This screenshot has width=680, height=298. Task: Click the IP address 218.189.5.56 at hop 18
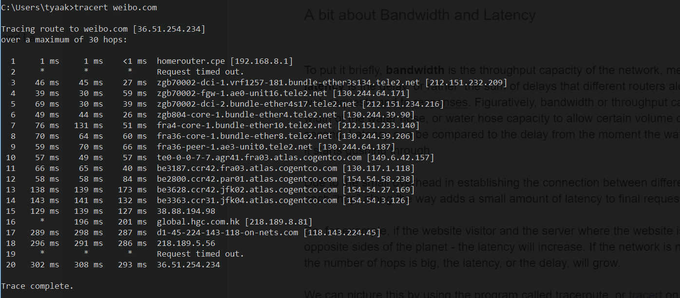(x=186, y=243)
